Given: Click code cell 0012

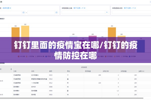Looking at the screenshot, I should (x=51, y=83).
